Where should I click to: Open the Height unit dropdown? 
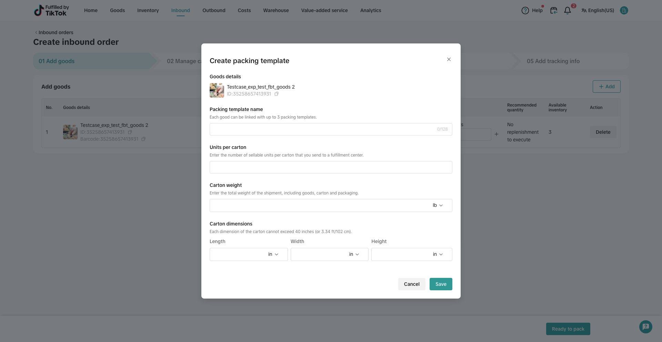tap(438, 254)
